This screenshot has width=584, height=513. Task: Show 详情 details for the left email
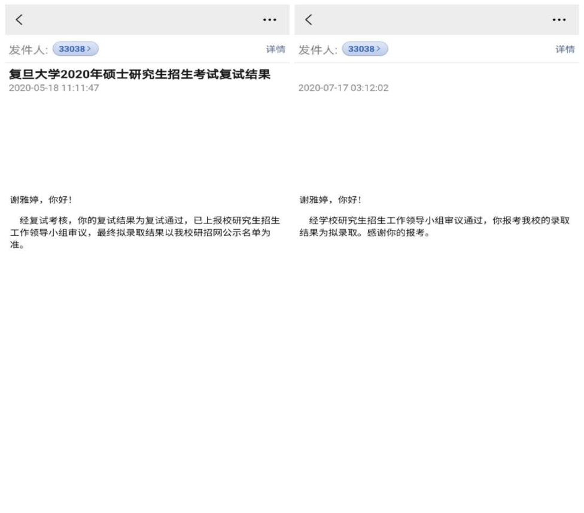pyautogui.click(x=275, y=49)
